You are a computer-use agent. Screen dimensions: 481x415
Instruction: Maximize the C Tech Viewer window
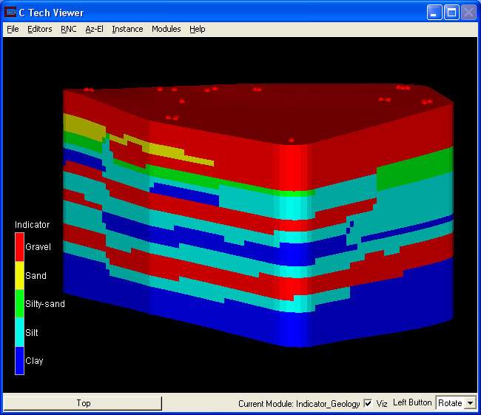tap(451, 13)
